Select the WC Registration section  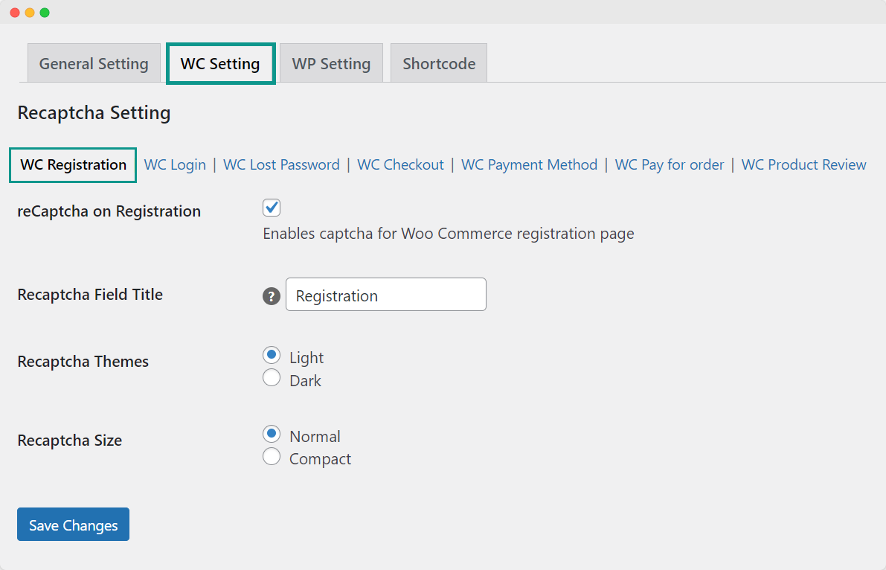coord(72,164)
